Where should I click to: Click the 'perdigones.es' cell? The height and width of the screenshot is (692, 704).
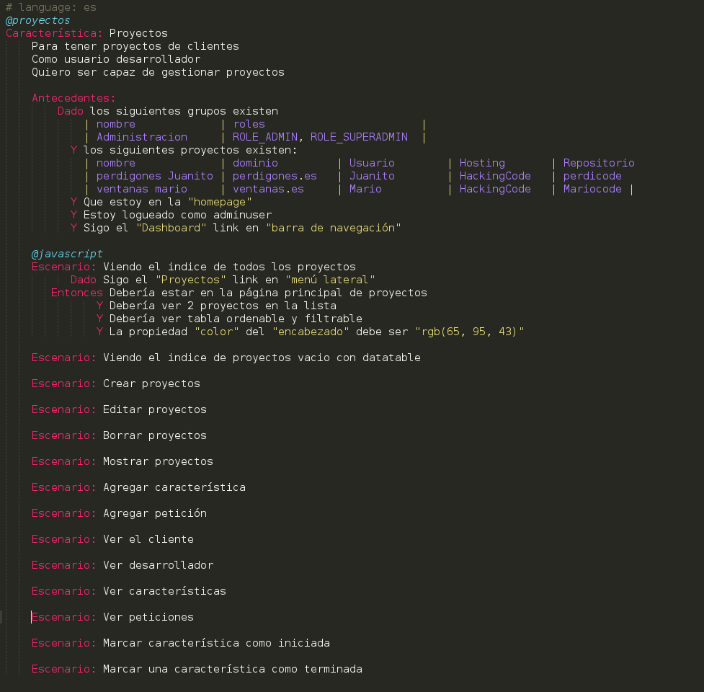pos(275,177)
